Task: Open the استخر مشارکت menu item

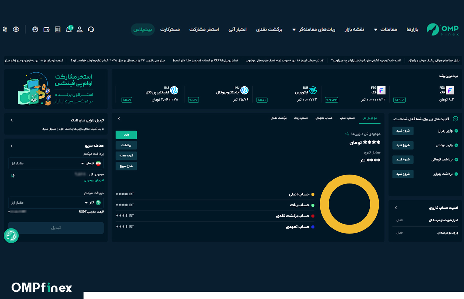Action: point(204,29)
